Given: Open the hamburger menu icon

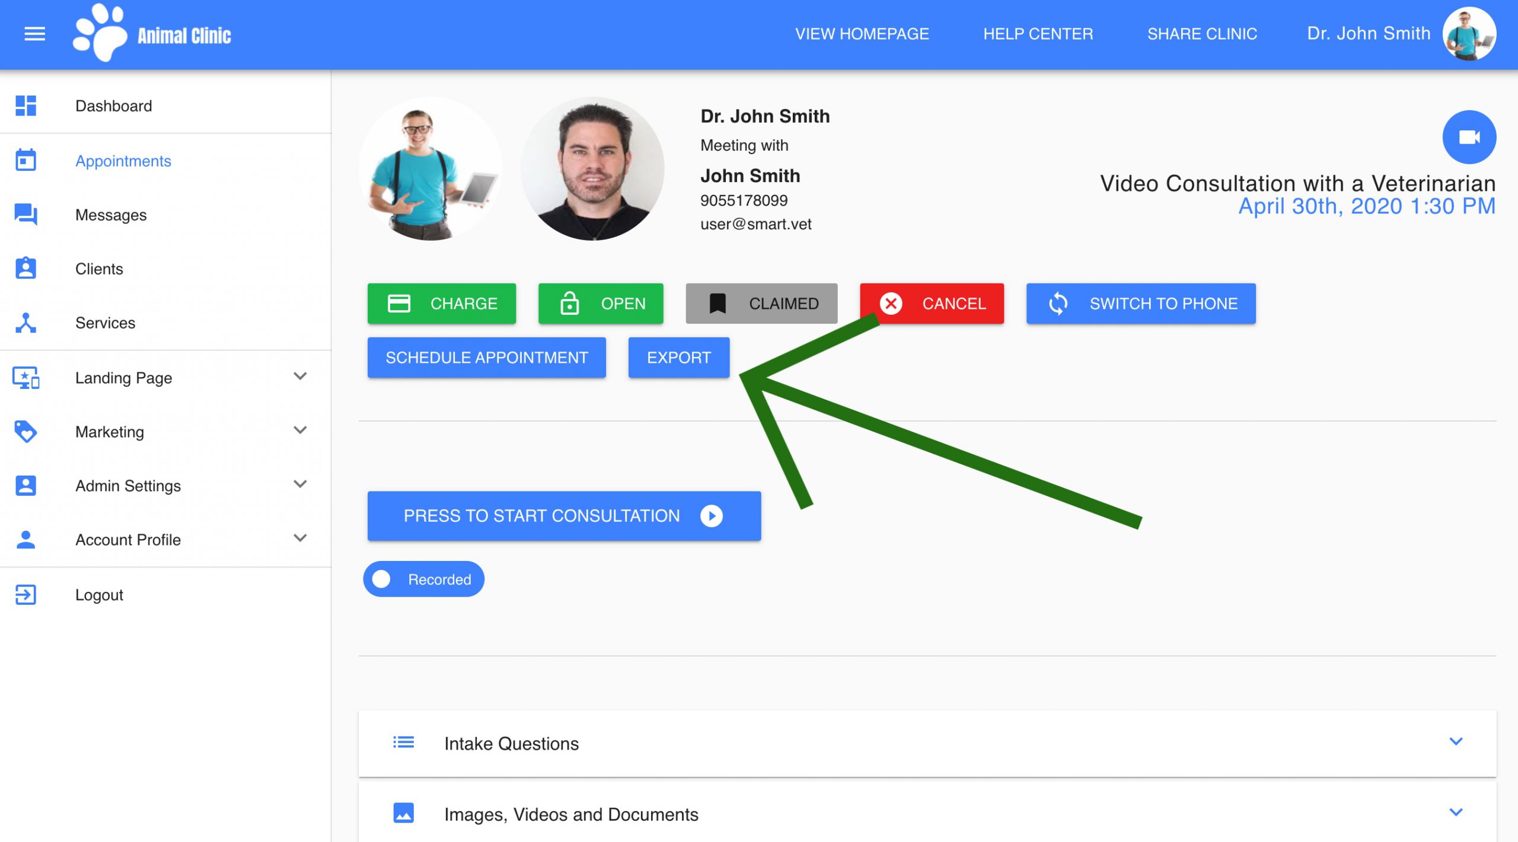Looking at the screenshot, I should (x=34, y=34).
